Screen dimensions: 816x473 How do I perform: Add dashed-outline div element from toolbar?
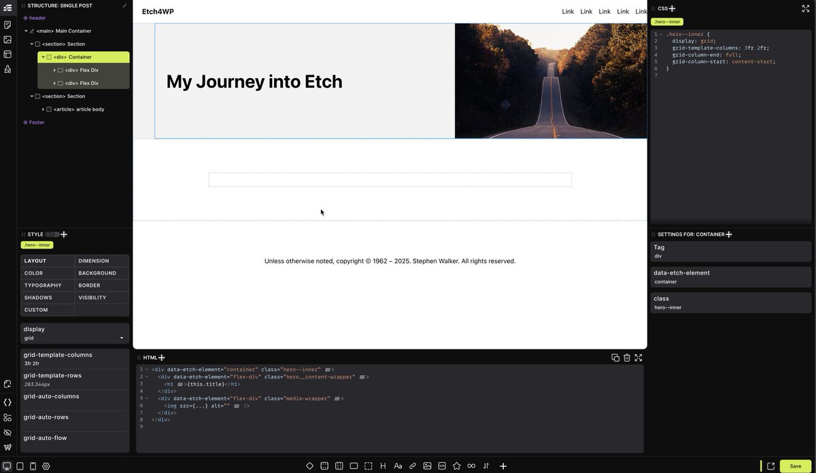369,466
